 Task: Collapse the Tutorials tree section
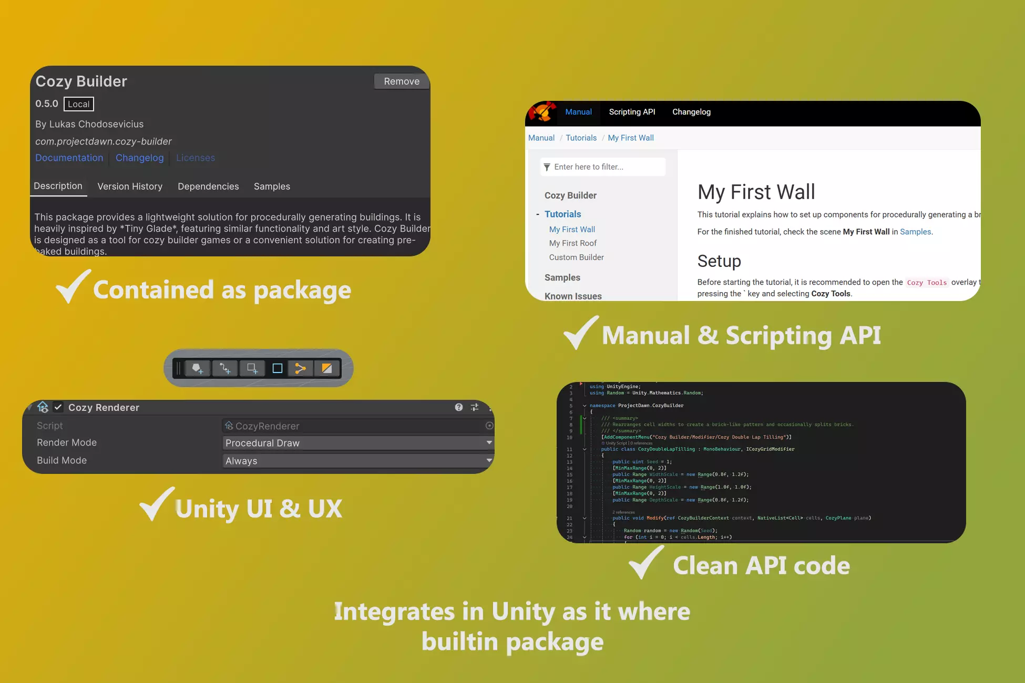(538, 214)
